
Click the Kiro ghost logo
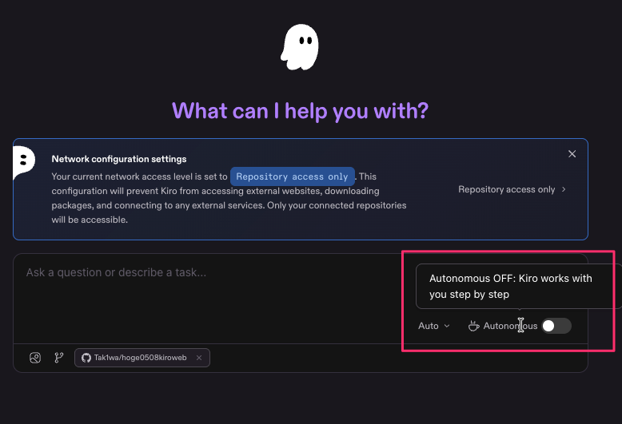tap(300, 47)
